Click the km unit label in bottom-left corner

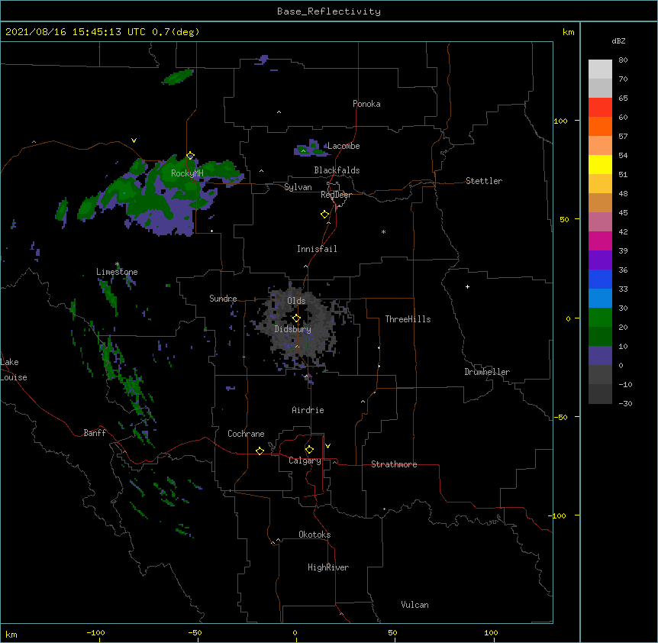coord(11,634)
